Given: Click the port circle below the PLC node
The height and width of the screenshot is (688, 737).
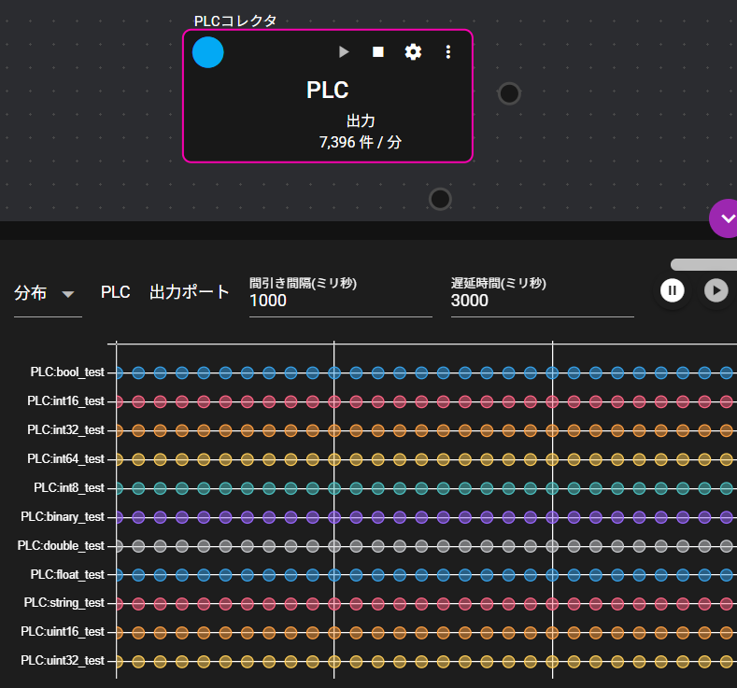Looking at the screenshot, I should (x=440, y=199).
